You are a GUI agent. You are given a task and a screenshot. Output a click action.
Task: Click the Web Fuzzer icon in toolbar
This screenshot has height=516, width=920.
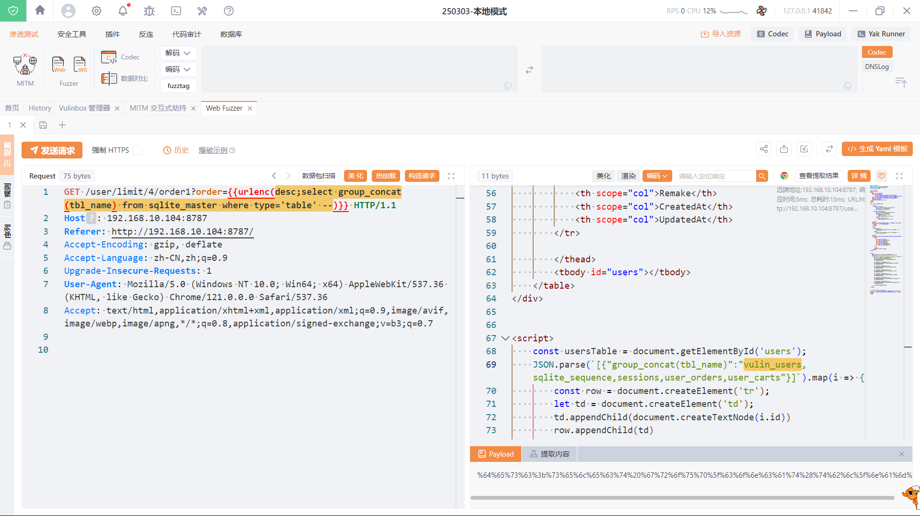pos(58,64)
